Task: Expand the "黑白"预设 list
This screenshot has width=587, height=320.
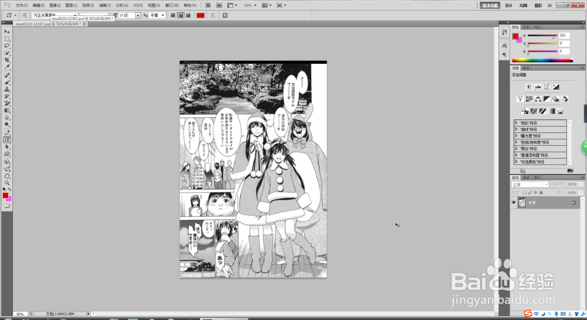Action: point(517,148)
